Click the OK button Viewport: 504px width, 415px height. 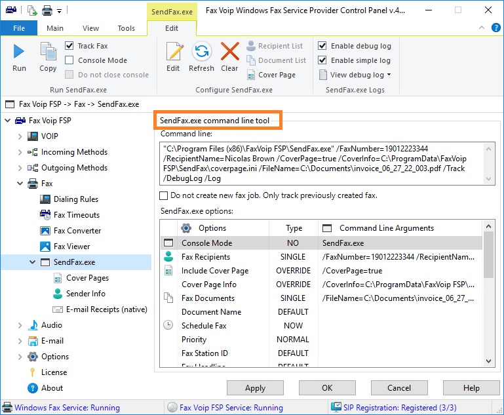[x=327, y=388]
